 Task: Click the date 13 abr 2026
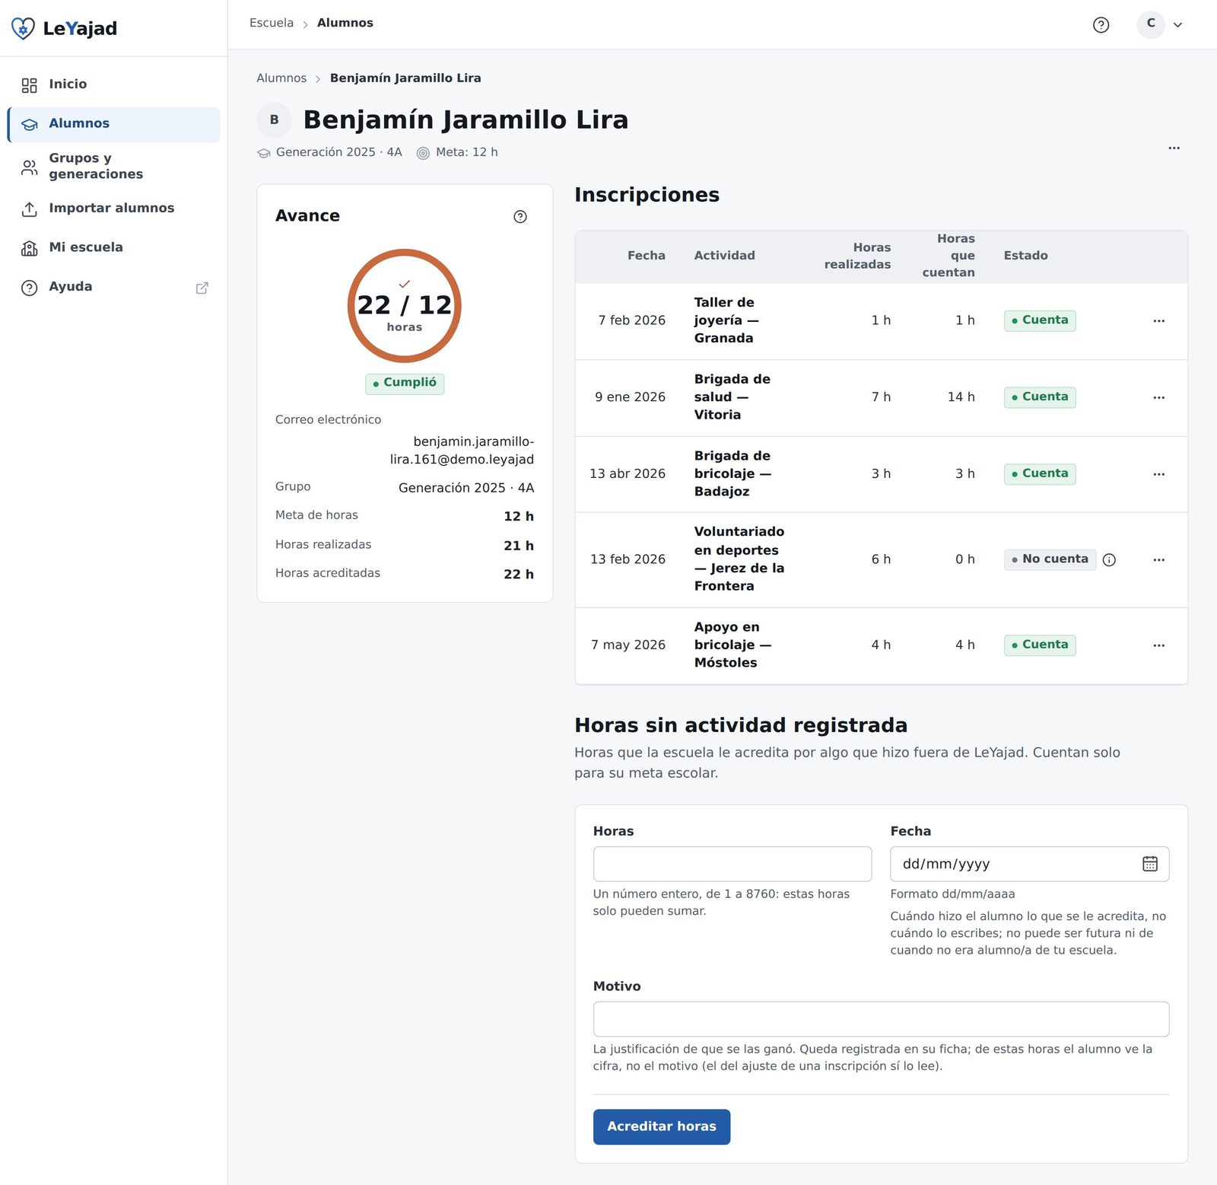click(x=628, y=474)
